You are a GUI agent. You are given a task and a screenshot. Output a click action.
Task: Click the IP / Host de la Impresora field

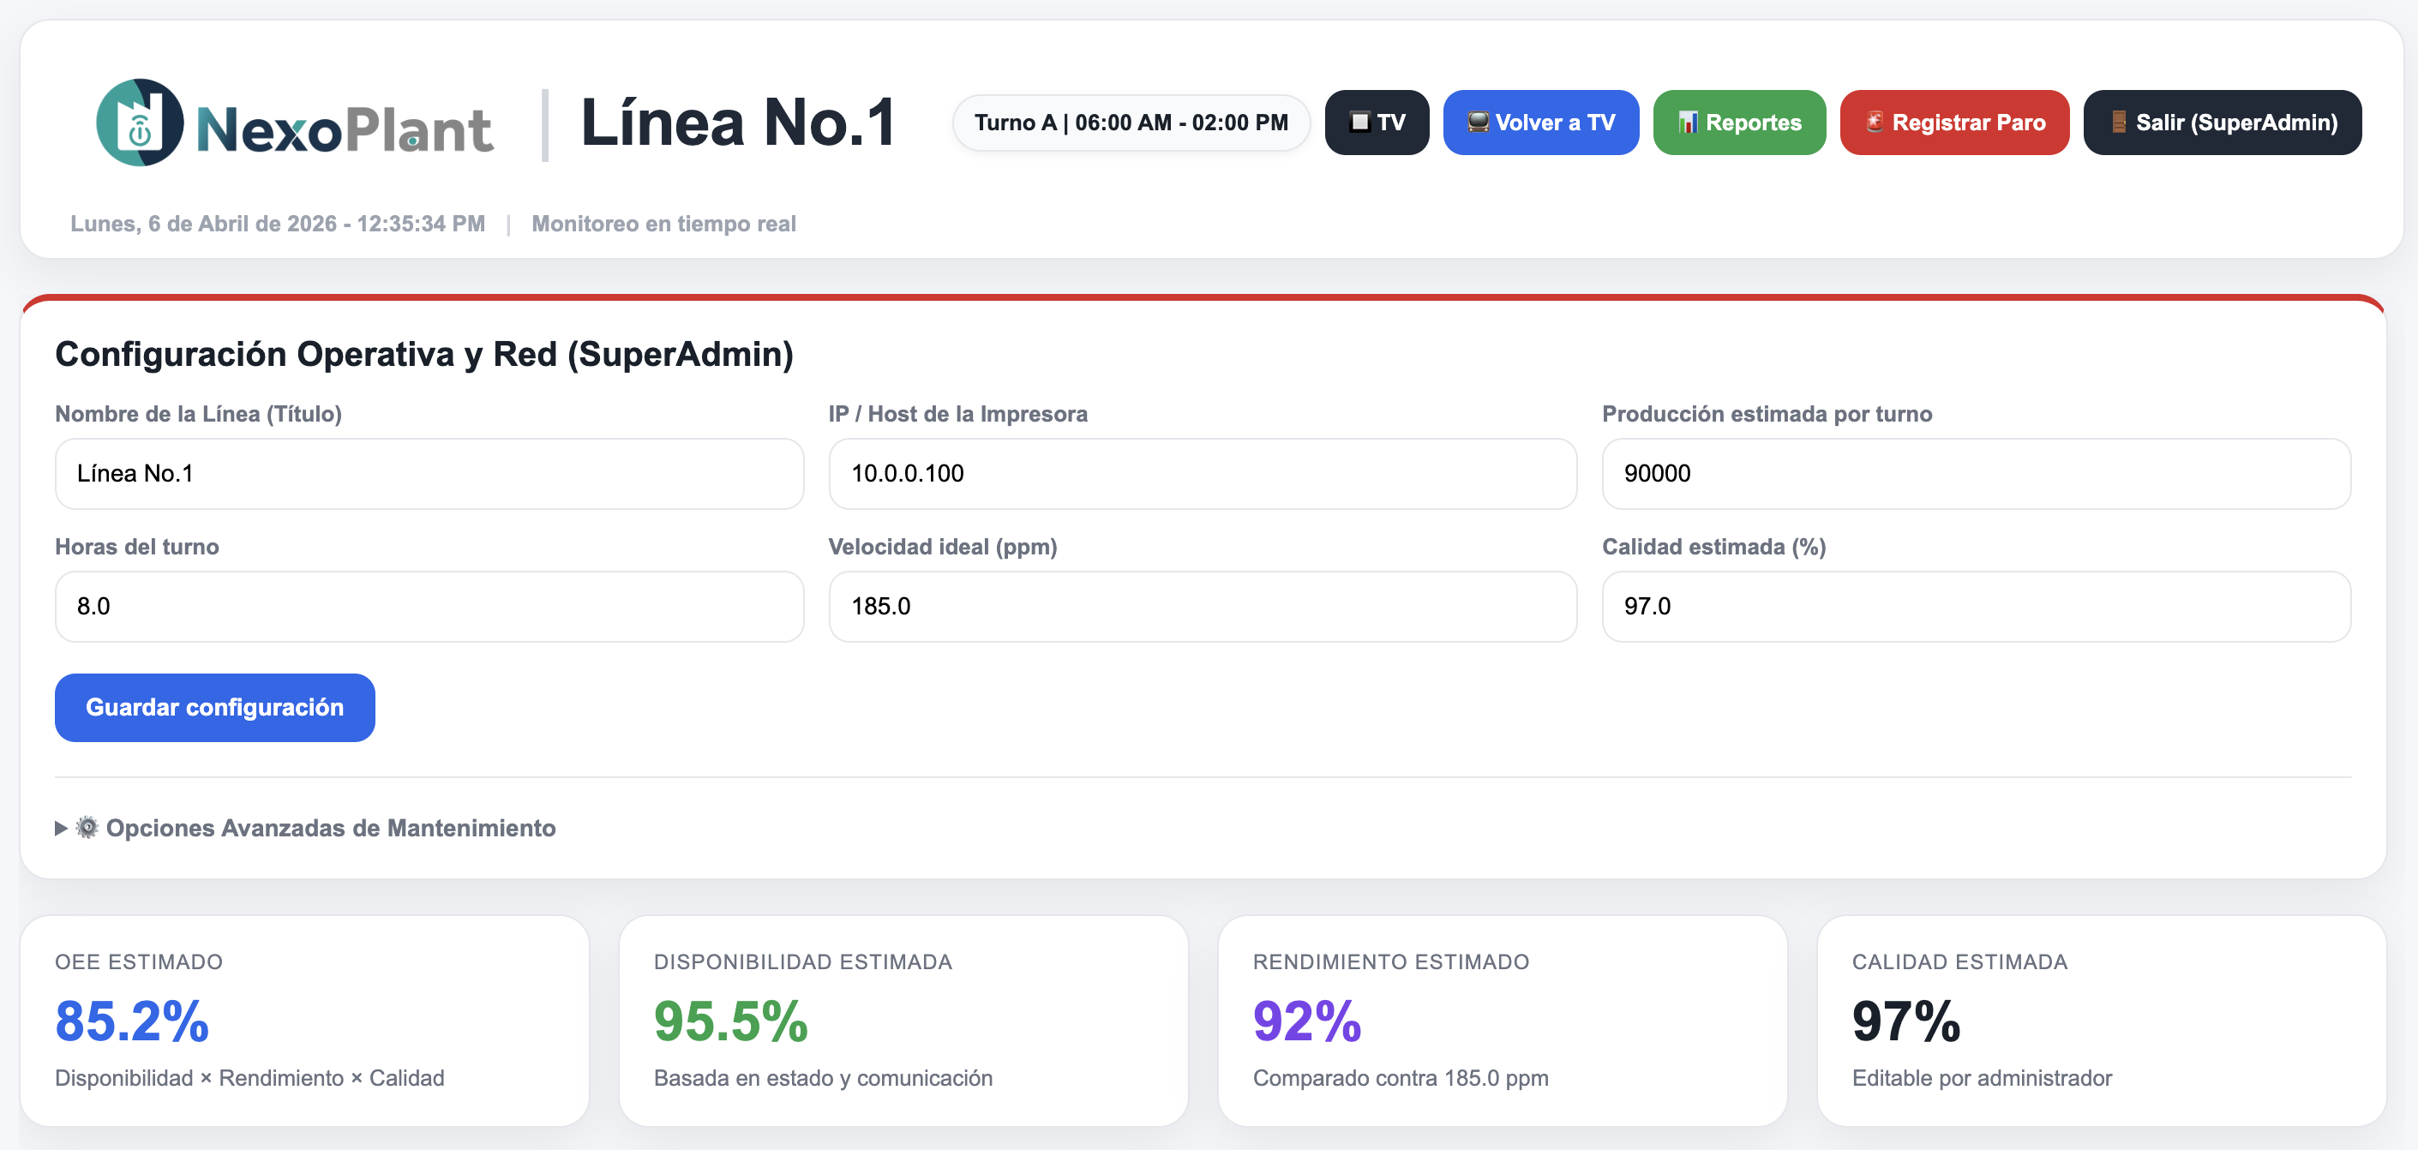(1202, 474)
